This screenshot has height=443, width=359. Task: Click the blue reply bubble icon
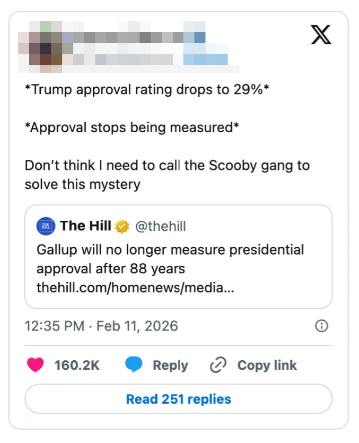click(x=133, y=365)
